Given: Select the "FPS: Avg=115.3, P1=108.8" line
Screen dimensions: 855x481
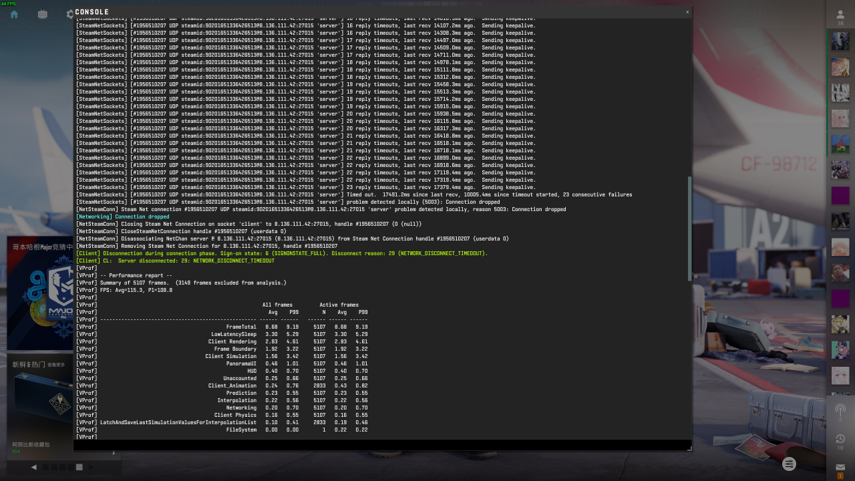Looking at the screenshot, I should pyautogui.click(x=124, y=290).
